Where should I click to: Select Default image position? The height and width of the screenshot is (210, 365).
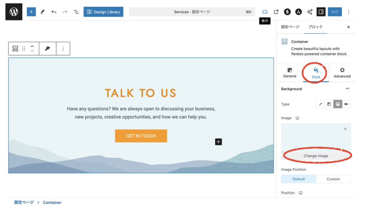point(298,179)
